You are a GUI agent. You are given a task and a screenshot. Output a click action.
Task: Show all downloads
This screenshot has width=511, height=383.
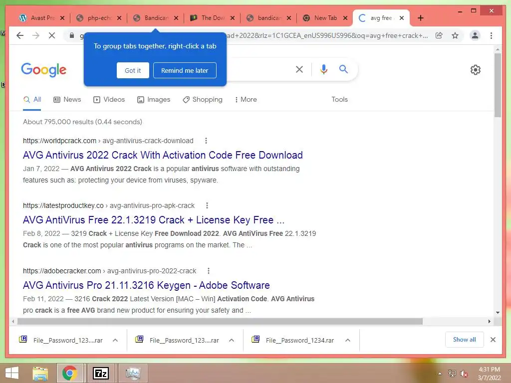click(465, 340)
